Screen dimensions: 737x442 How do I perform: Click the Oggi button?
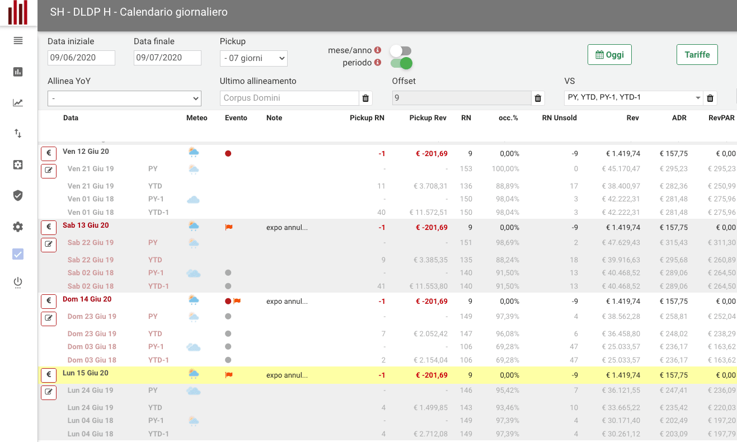point(609,54)
